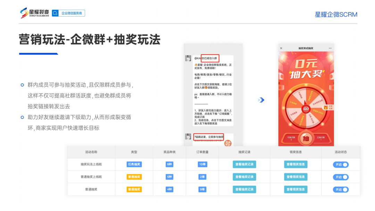
Task: Open the three-dot menu on lottery page
Action: pos(330,48)
